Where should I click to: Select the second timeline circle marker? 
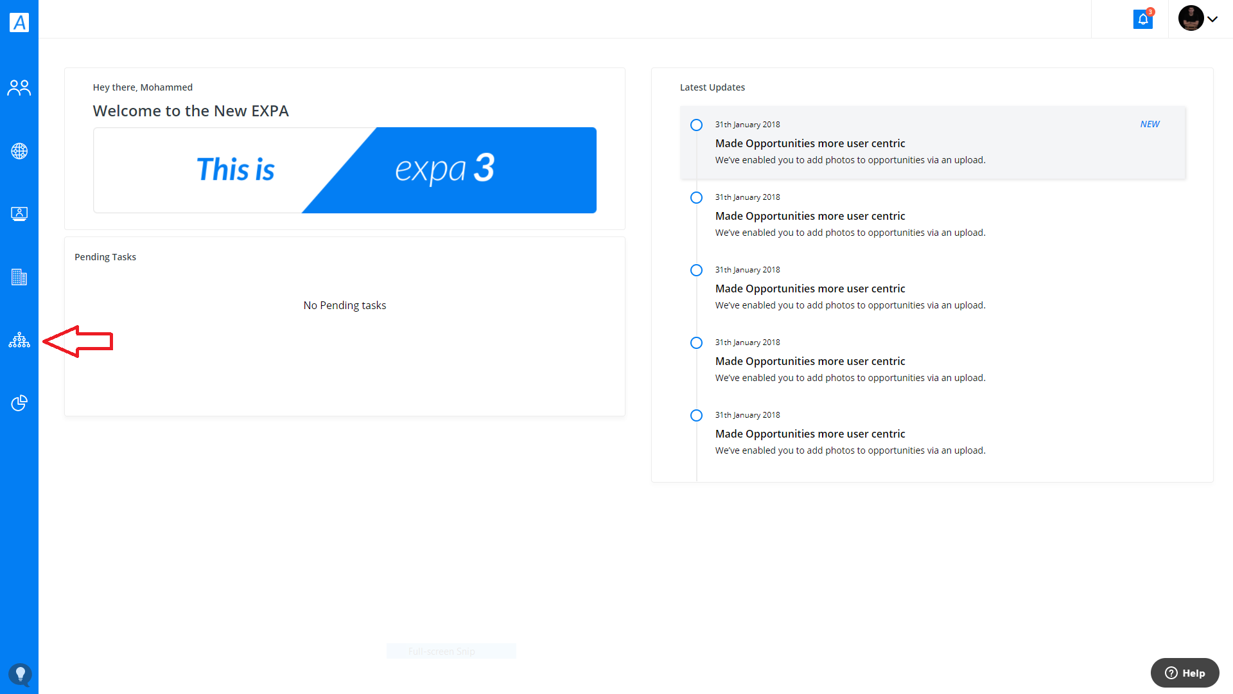click(696, 197)
